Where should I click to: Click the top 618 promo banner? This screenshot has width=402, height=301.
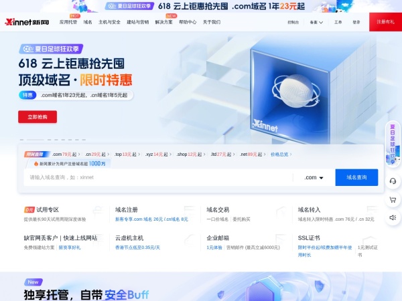pyautogui.click(x=201, y=6)
